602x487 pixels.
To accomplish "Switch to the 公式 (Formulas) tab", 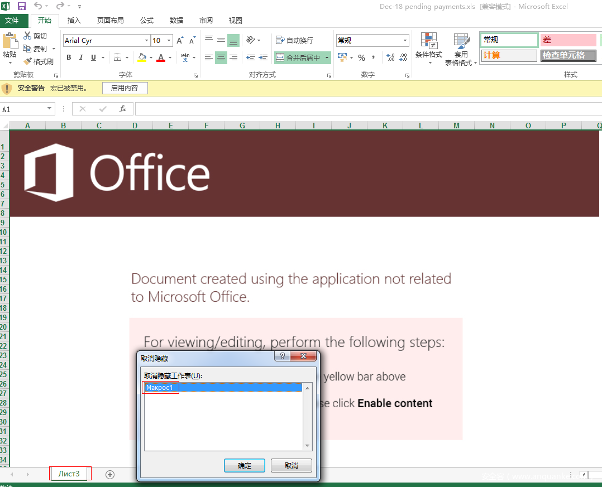I will 147,20.
